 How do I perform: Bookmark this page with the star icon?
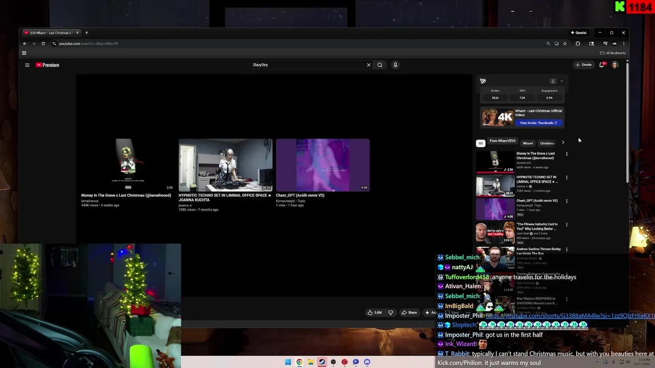click(565, 43)
